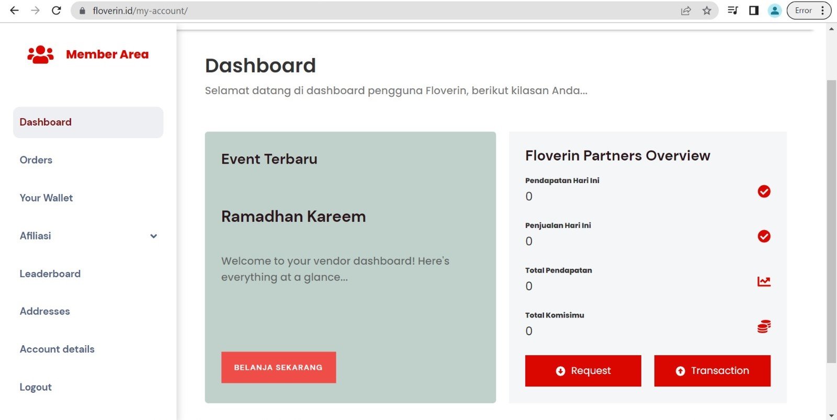Click the Transaction button
The width and height of the screenshot is (837, 420).
click(x=712, y=371)
